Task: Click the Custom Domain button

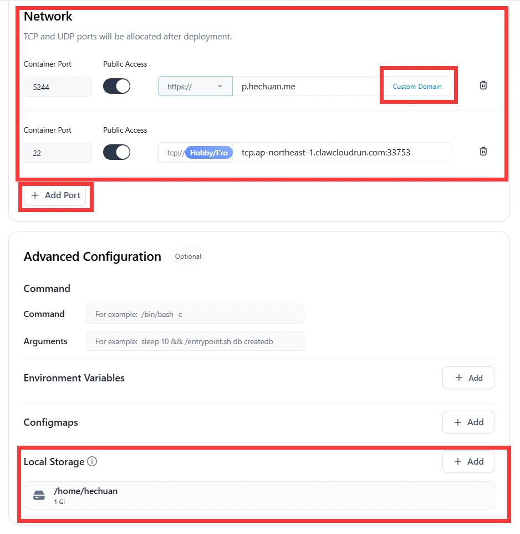Action: click(x=417, y=86)
